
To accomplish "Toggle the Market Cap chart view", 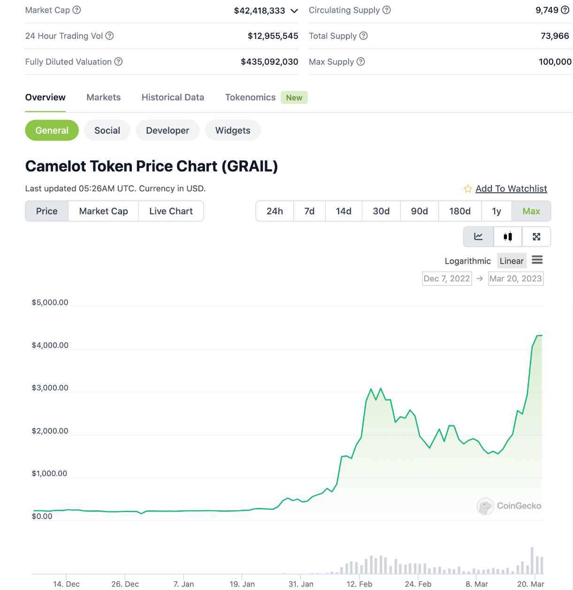I will [x=103, y=211].
